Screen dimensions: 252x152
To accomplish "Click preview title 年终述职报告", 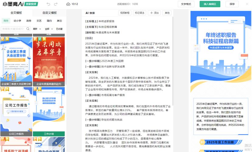I will [221, 35].
